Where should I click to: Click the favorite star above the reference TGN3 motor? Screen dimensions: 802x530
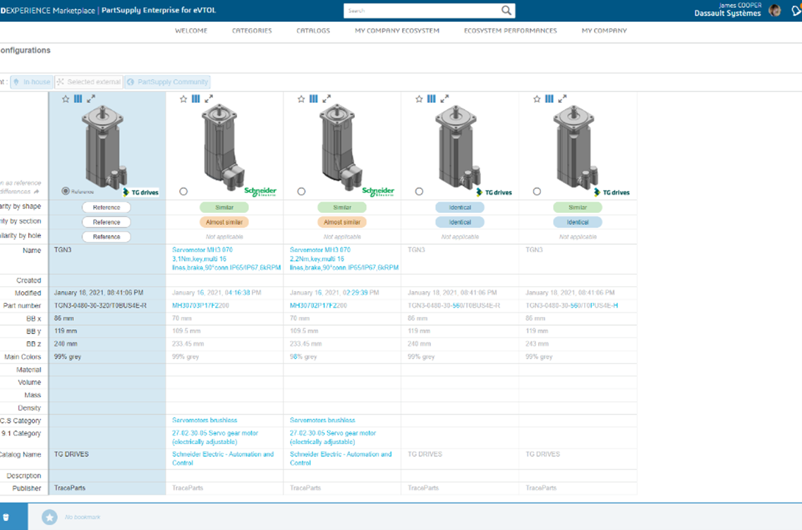66,99
